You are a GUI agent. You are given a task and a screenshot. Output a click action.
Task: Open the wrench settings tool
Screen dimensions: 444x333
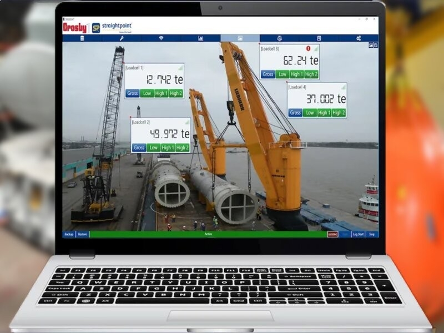[122, 38]
